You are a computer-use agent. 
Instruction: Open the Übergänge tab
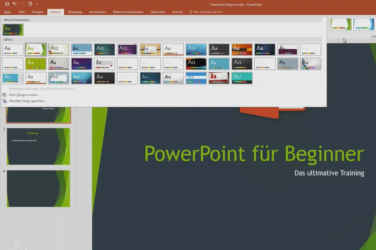tap(75, 12)
